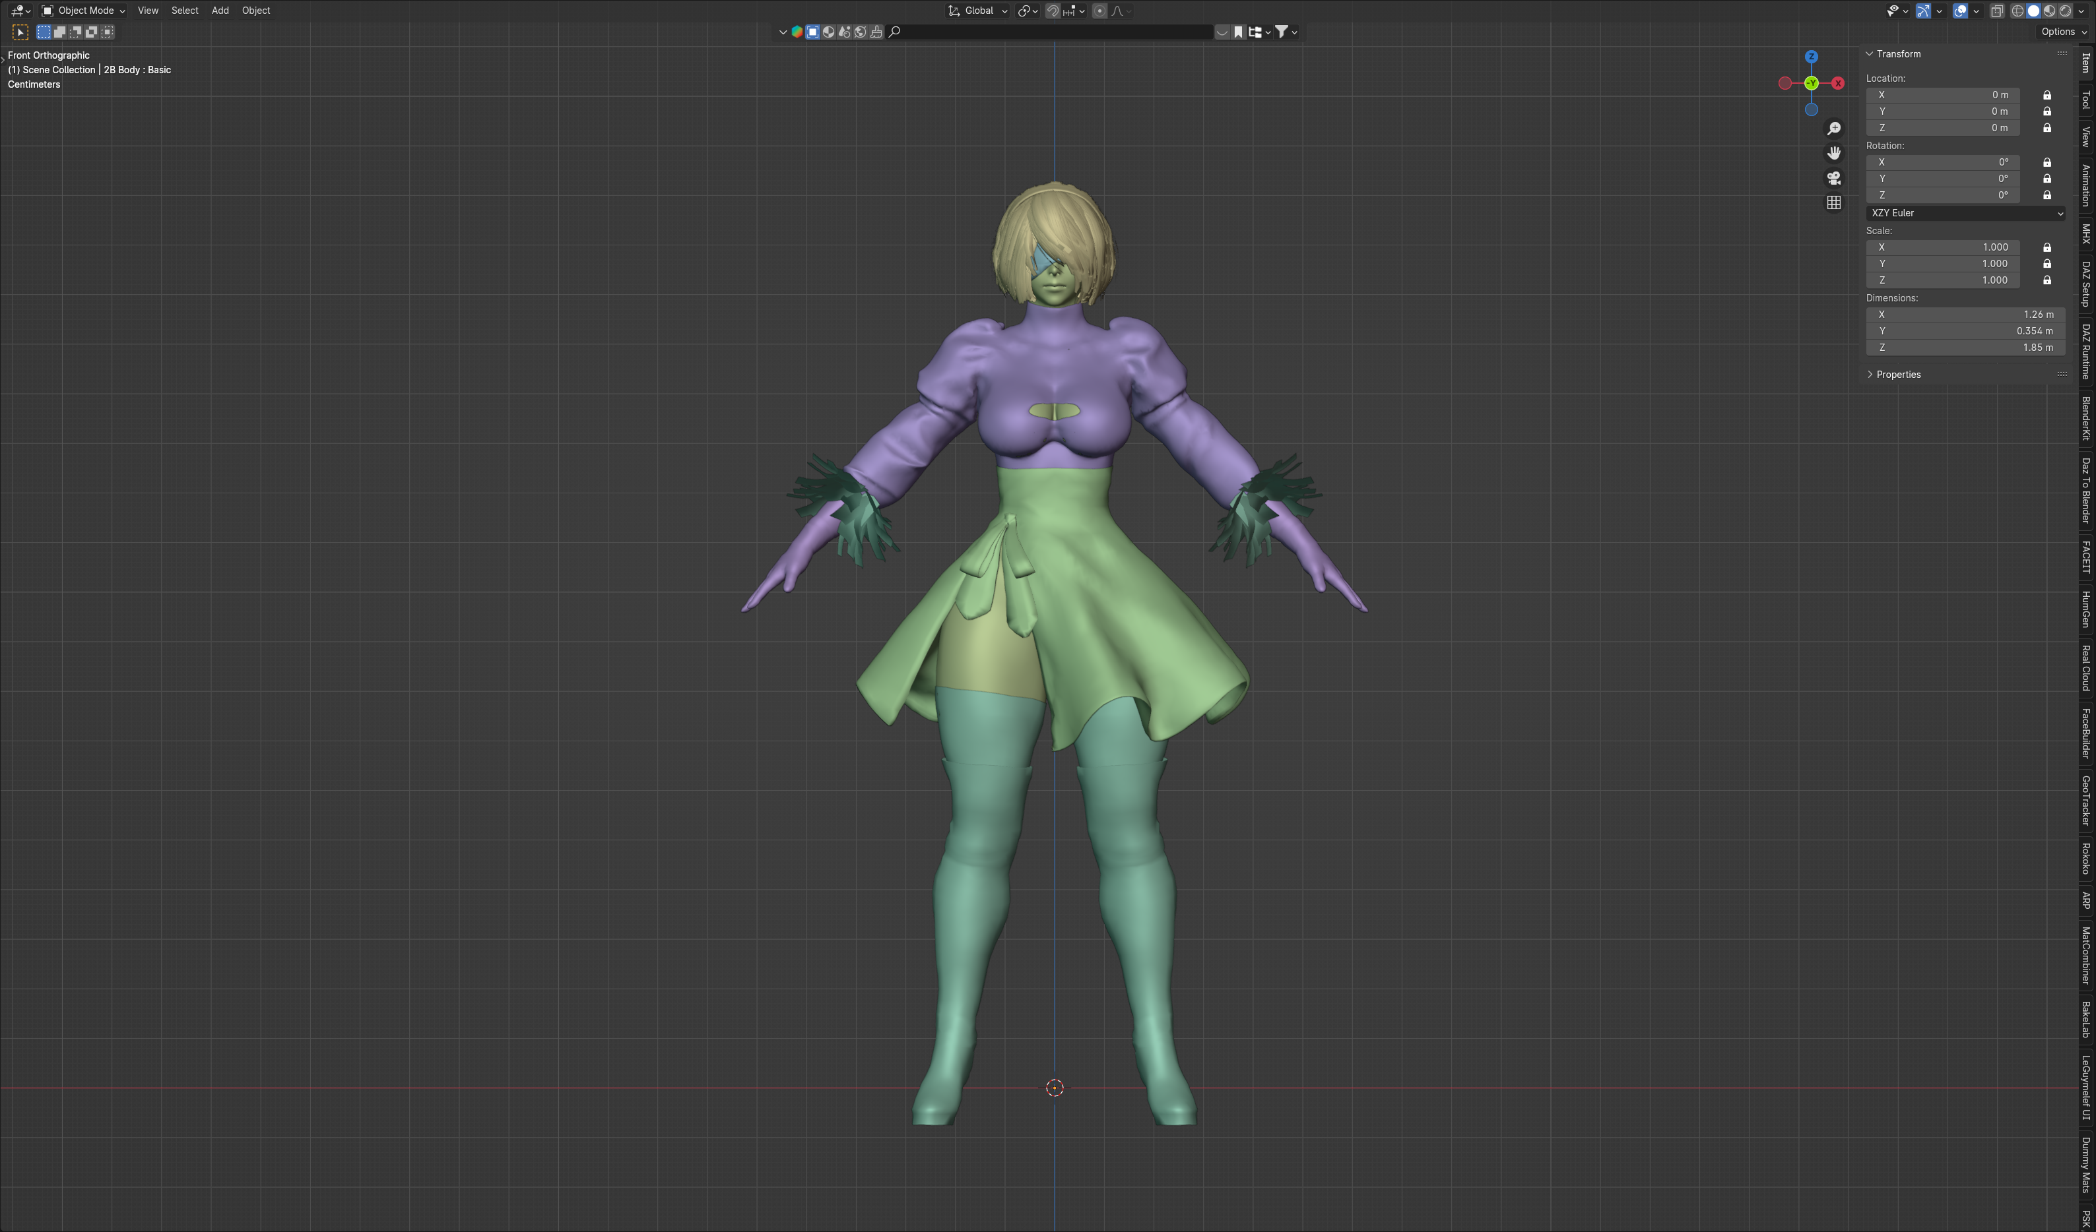Click the pie-shaped shading icon near search
The width and height of the screenshot is (2096, 1232).
click(828, 32)
